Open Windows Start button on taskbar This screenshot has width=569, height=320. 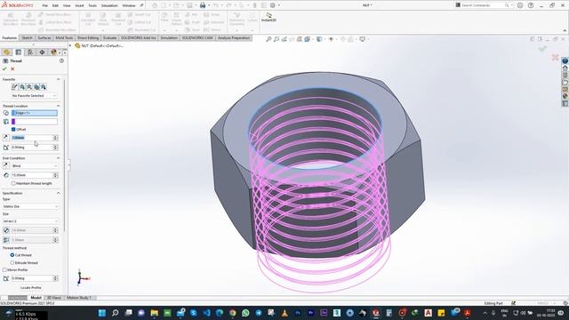tap(102, 313)
